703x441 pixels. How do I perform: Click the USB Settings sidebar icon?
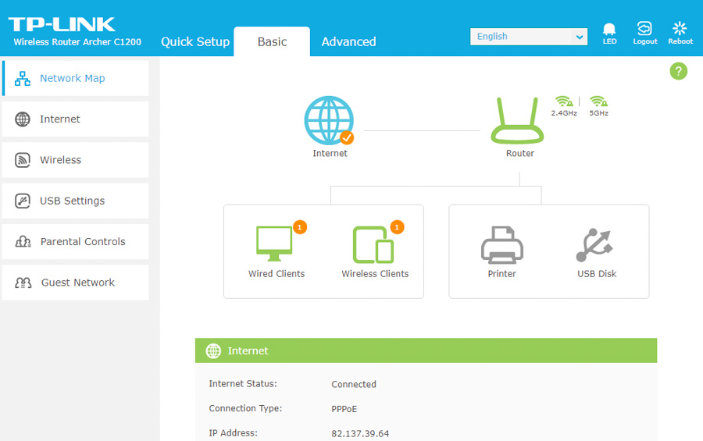pyautogui.click(x=23, y=201)
